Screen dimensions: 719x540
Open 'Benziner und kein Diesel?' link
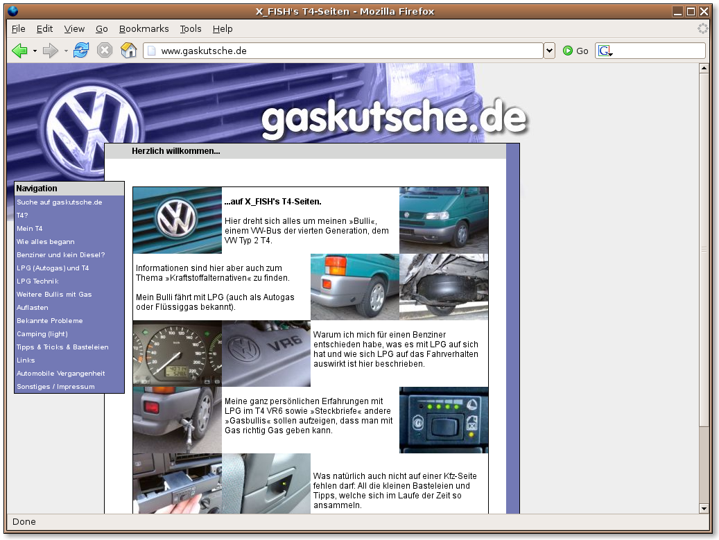tap(61, 255)
